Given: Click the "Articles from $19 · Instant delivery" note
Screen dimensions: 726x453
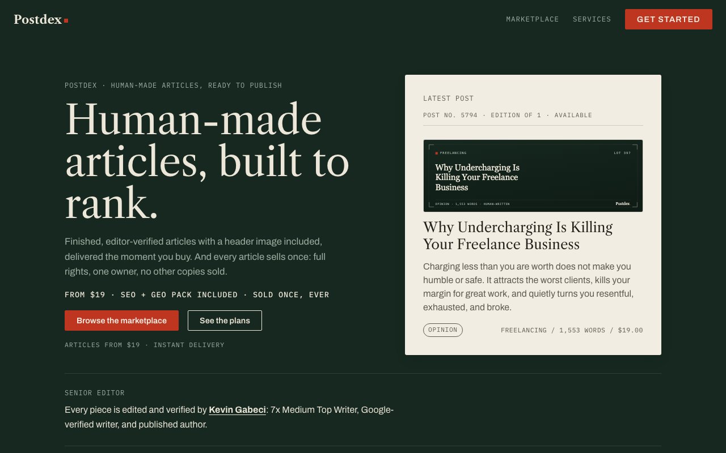Looking at the screenshot, I should click(144, 345).
